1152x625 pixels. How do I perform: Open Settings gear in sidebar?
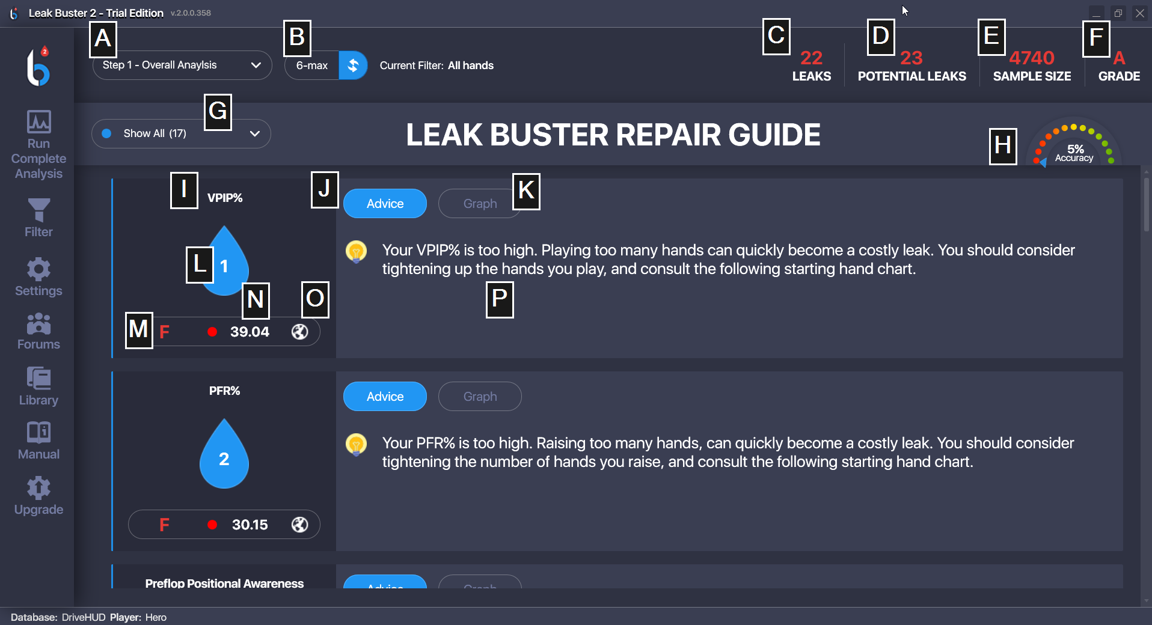[x=38, y=277]
